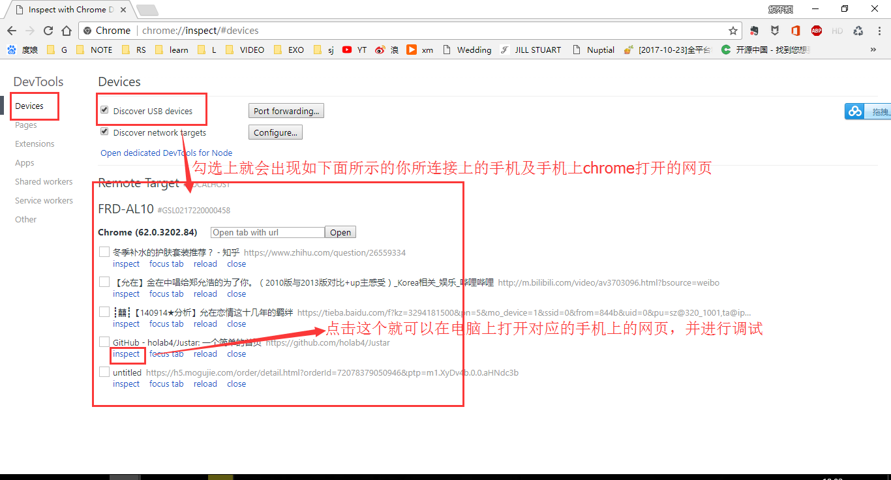Switch to Pages section

[26, 125]
